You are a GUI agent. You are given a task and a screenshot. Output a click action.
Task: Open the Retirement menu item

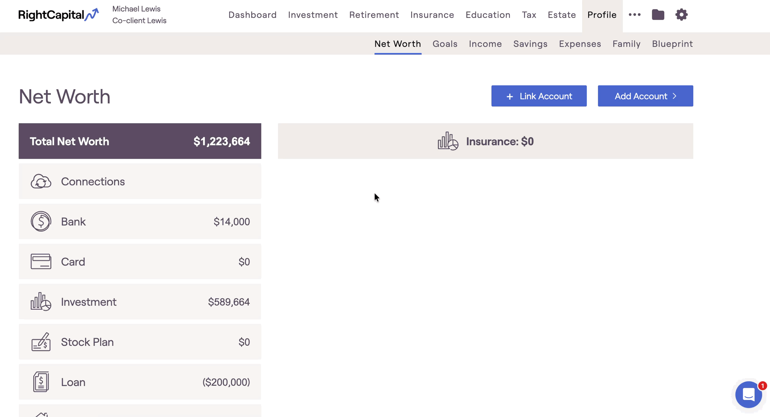pos(374,15)
